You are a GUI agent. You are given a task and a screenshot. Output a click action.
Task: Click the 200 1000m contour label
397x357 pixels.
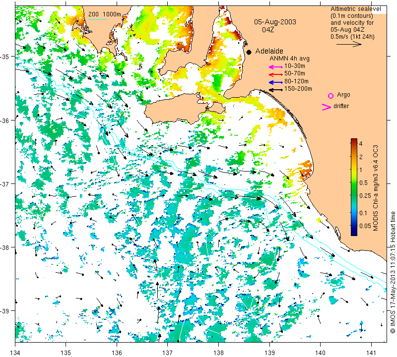coord(105,14)
